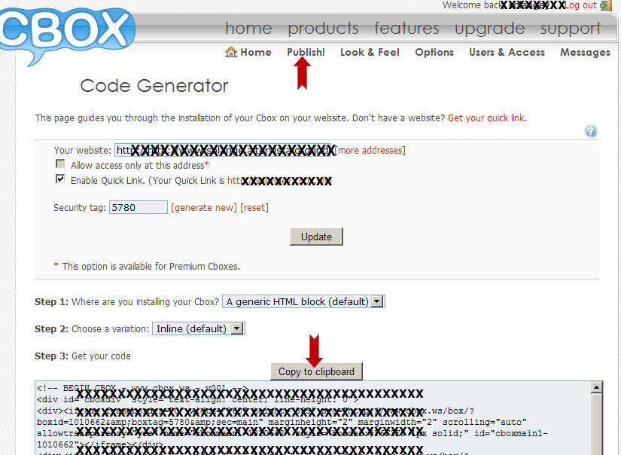This screenshot has height=455, width=621.
Task: Go to the control panel Home tab
Action: coord(256,52)
